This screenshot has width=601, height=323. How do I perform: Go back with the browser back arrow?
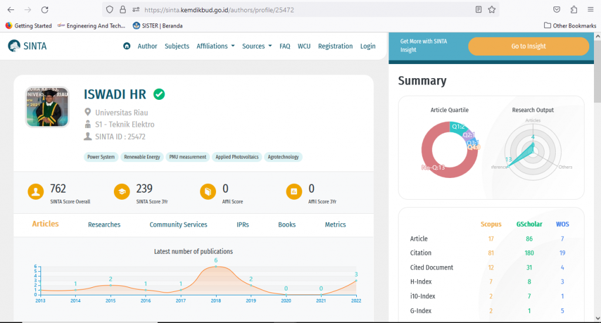(x=11, y=9)
